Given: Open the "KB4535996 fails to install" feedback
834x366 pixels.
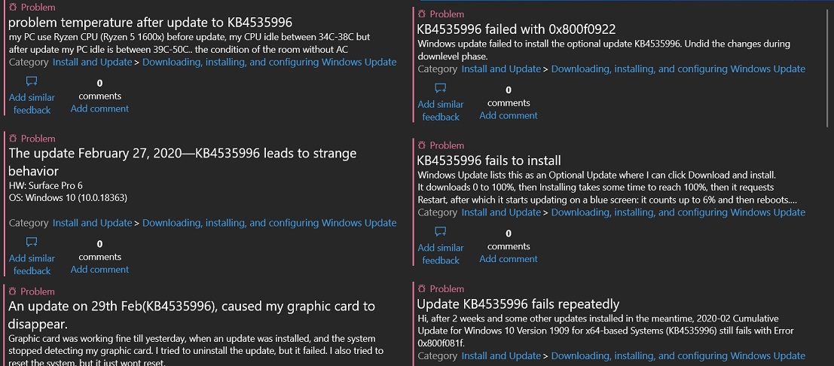Looking at the screenshot, I should pos(489,160).
